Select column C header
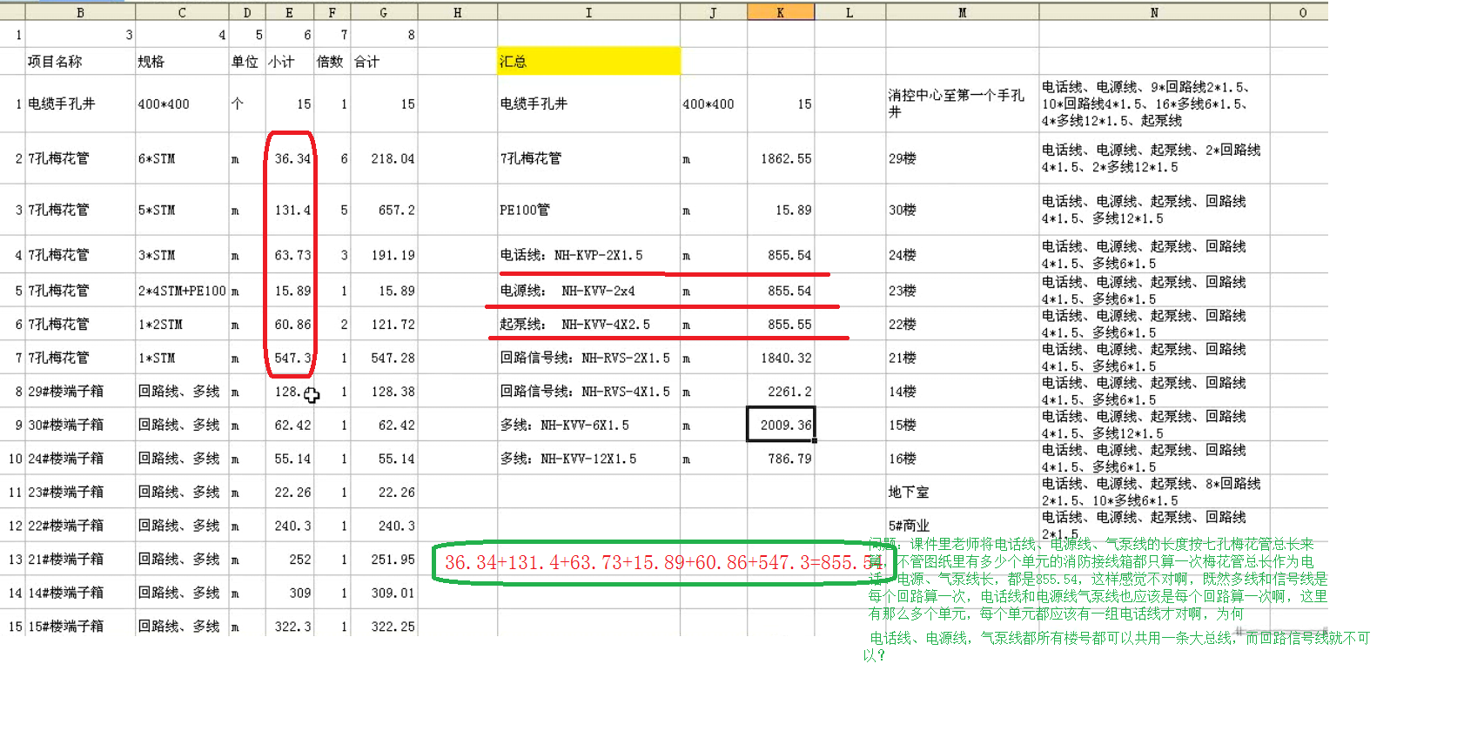 (182, 12)
